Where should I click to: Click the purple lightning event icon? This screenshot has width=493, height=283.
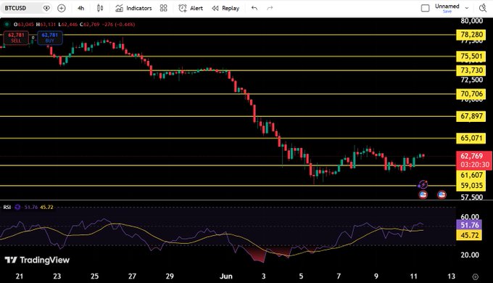tap(423, 184)
